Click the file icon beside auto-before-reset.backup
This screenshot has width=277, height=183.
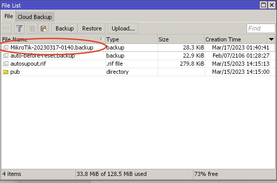[6, 56]
